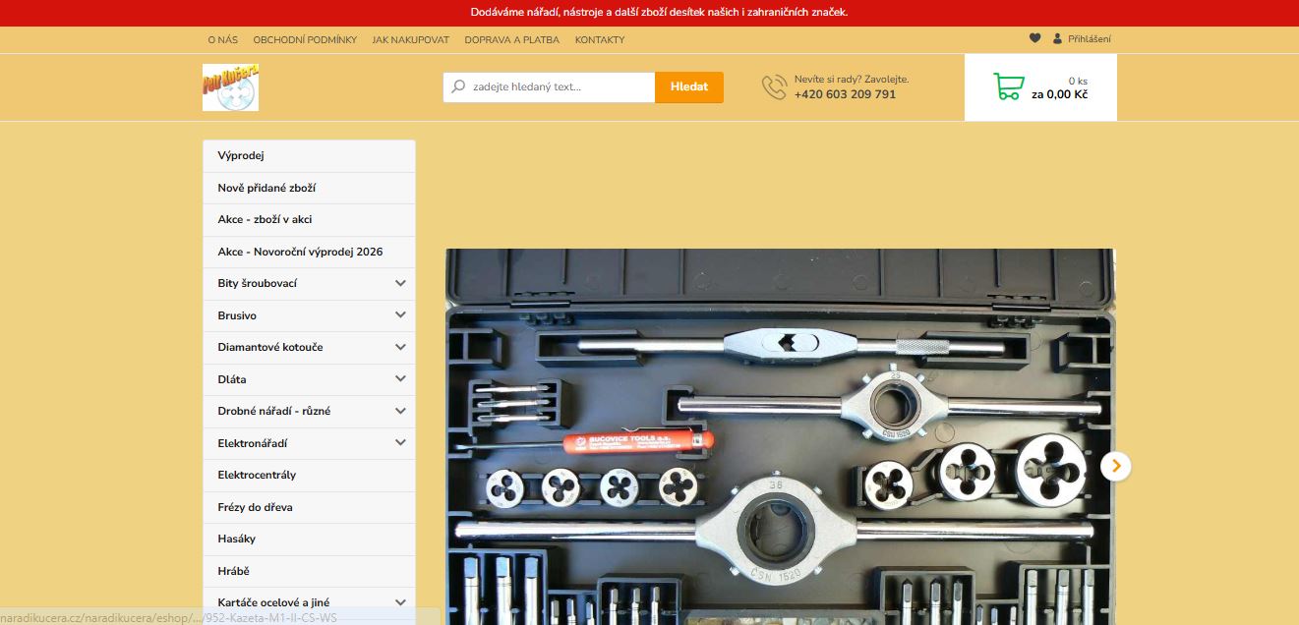Screen dimensions: 1299x625
Task: Expand the Dláta category chevron
Action: 400,379
